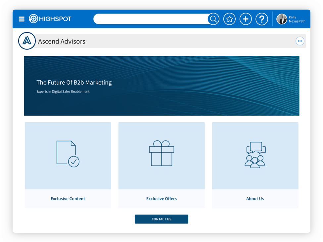Open the Exclusive Content label link
The height and width of the screenshot is (242, 323).
tap(68, 199)
